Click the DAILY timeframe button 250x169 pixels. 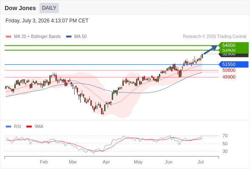click(49, 8)
